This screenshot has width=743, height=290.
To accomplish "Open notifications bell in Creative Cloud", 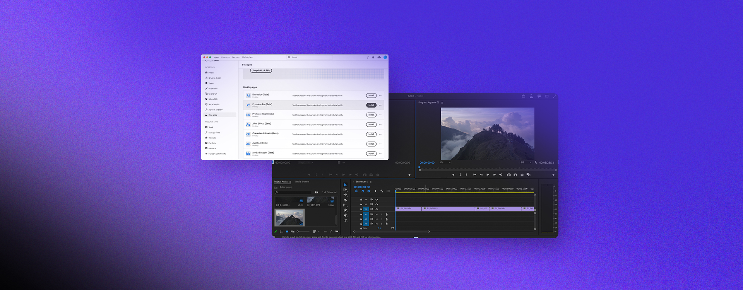I will (x=373, y=57).
